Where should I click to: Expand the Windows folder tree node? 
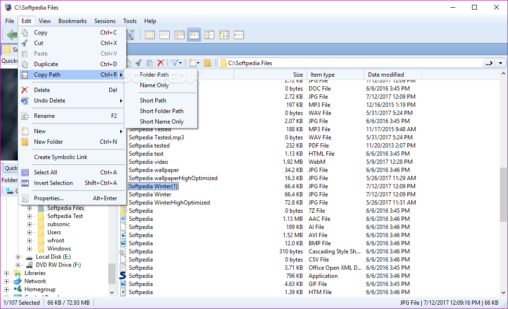click(x=30, y=249)
